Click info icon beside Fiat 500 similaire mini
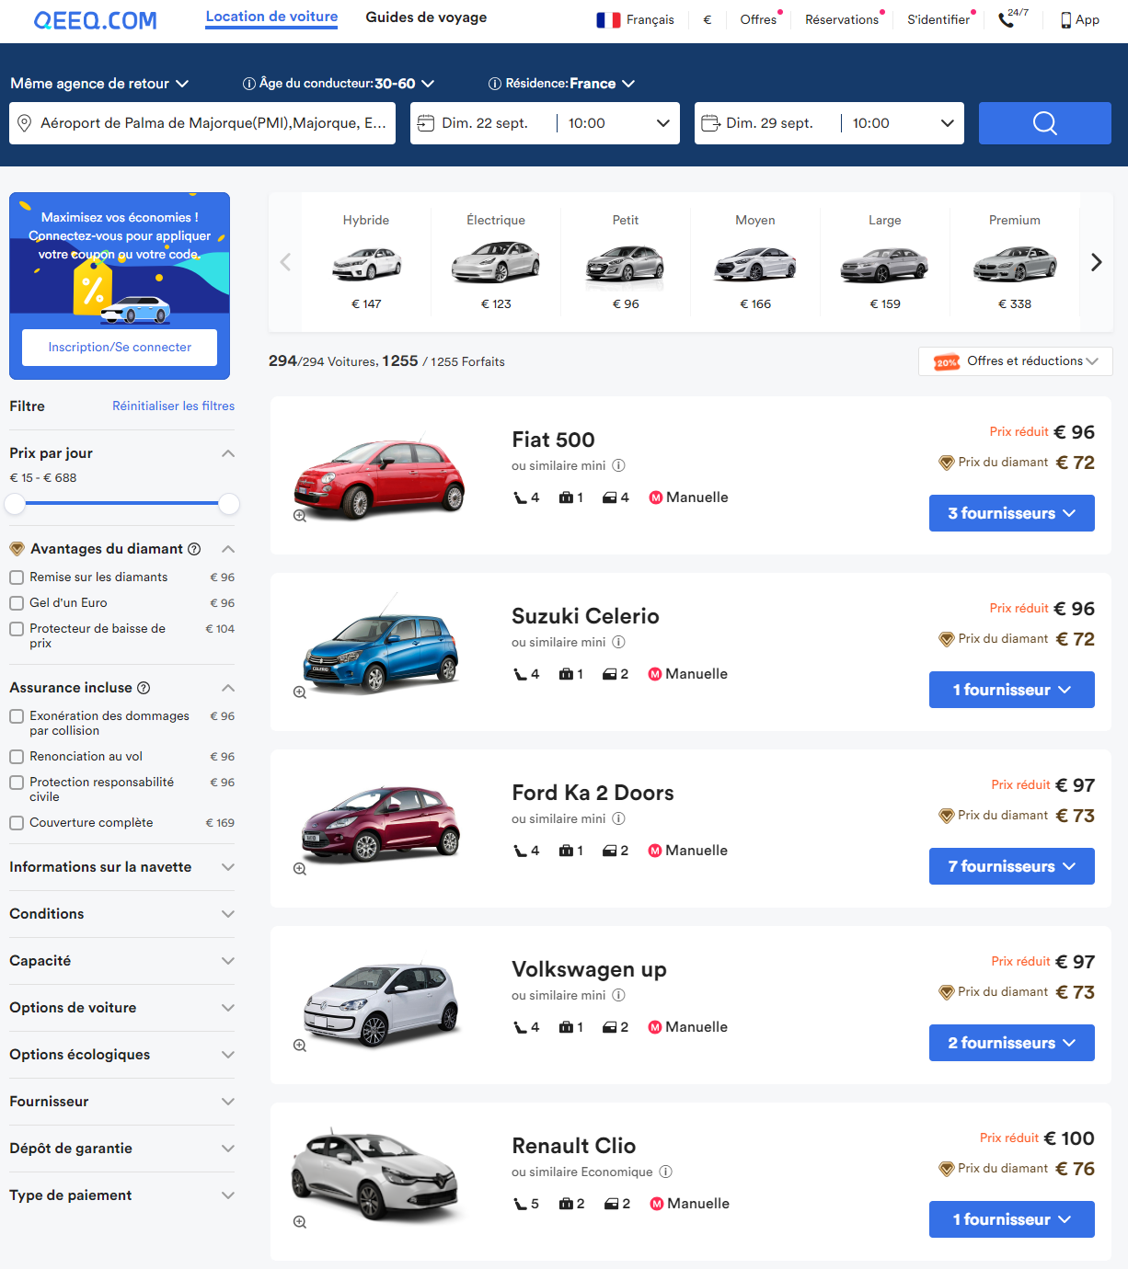 pos(618,465)
